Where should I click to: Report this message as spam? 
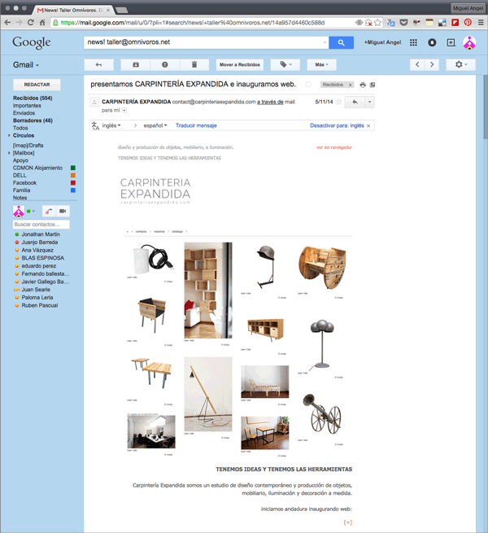[164, 64]
